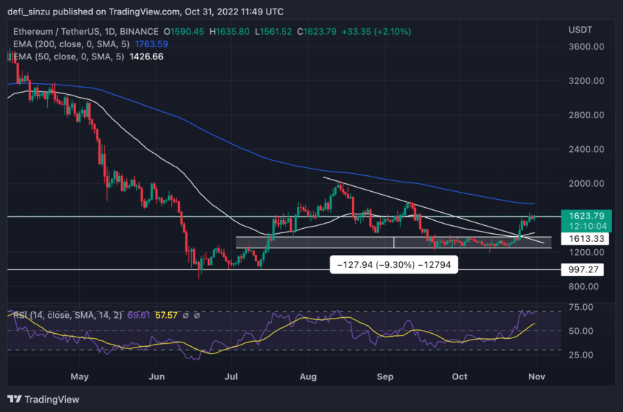
Task: Click the Aug label on time axis
Action: (x=309, y=376)
